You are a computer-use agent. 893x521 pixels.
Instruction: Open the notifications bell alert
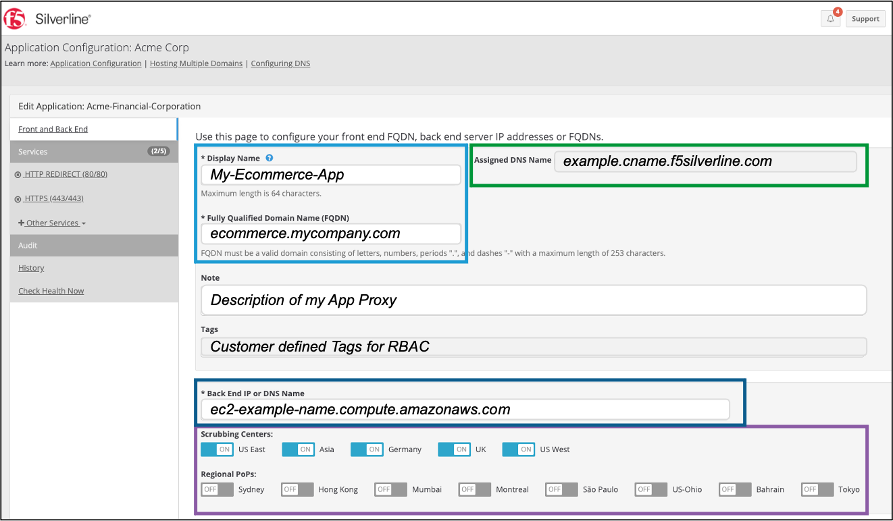(830, 18)
